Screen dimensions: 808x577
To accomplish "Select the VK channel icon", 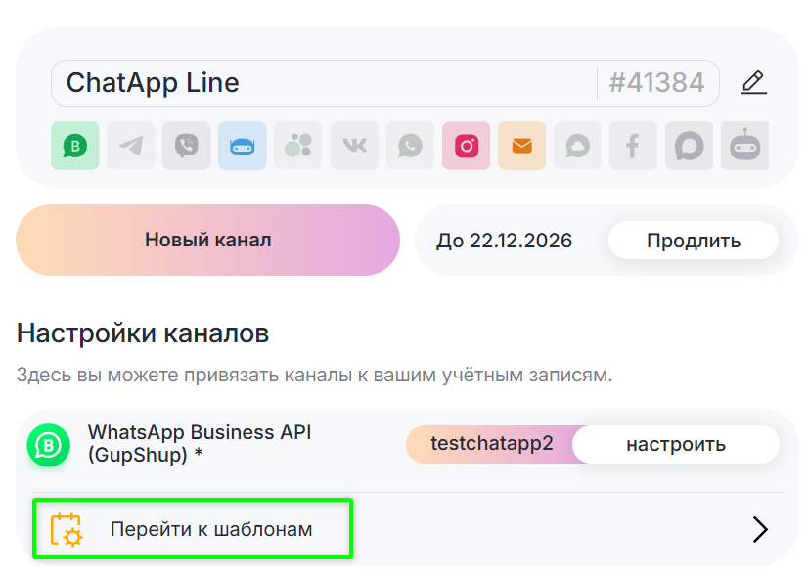I will pyautogui.click(x=354, y=147).
